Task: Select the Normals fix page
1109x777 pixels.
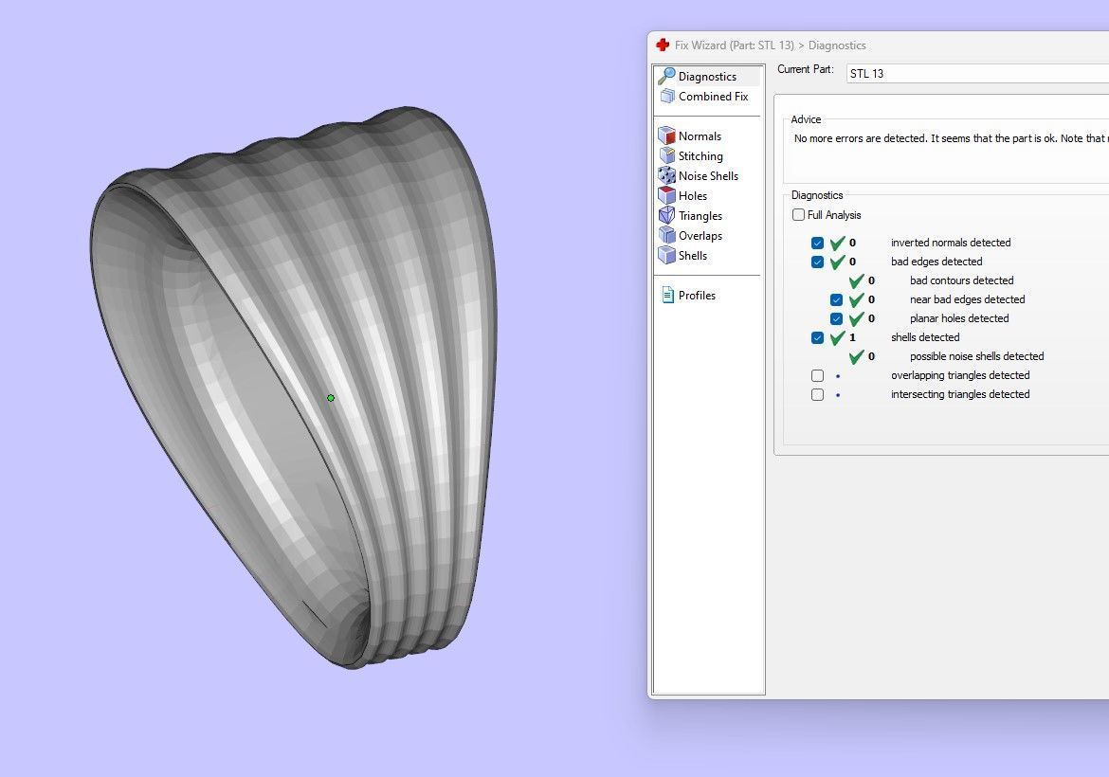Action: (x=700, y=136)
